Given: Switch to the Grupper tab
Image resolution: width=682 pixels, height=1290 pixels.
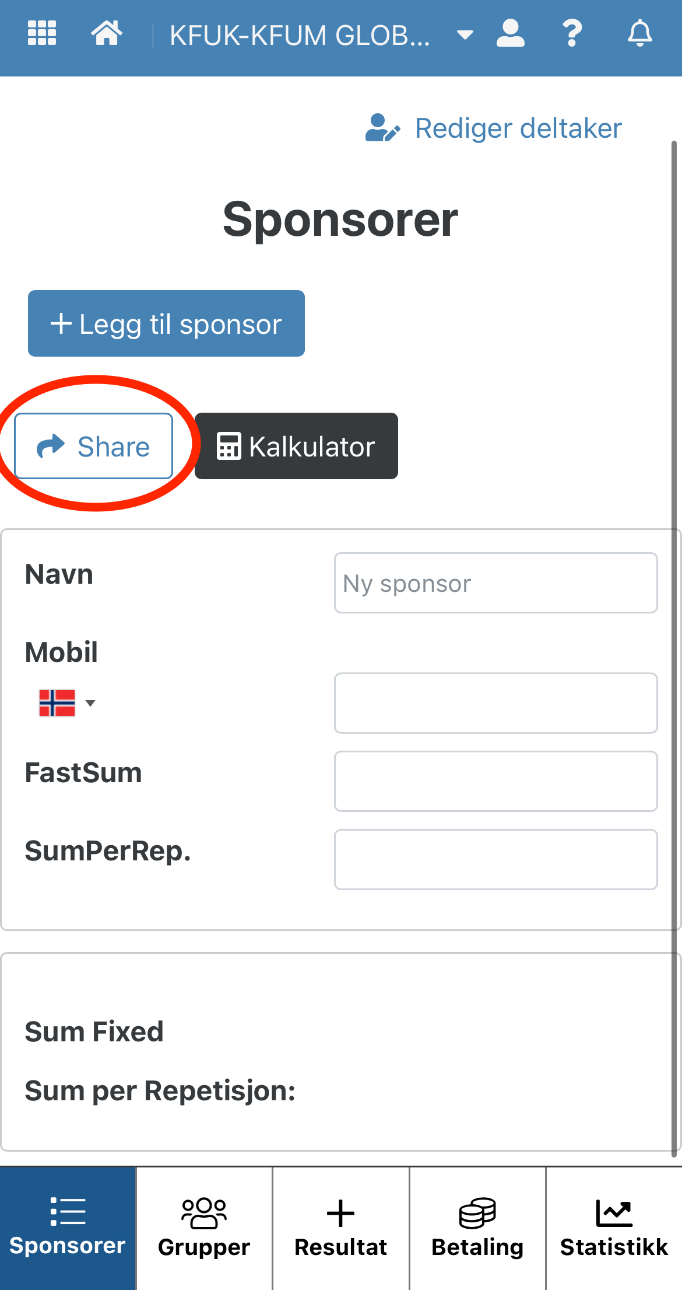Looking at the screenshot, I should tap(204, 1228).
